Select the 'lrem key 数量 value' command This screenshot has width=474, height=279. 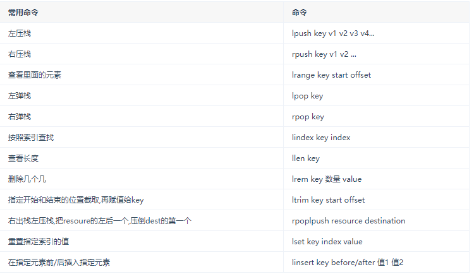327,179
